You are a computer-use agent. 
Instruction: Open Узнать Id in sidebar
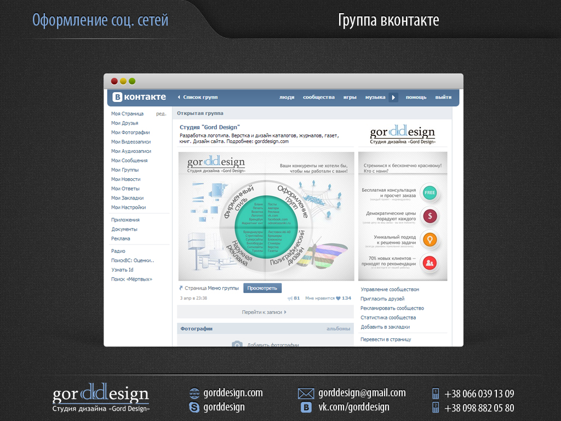(122, 270)
